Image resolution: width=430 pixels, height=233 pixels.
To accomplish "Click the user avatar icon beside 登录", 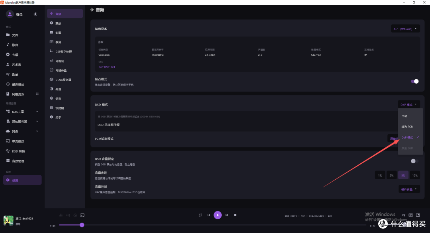I will (10, 14).
